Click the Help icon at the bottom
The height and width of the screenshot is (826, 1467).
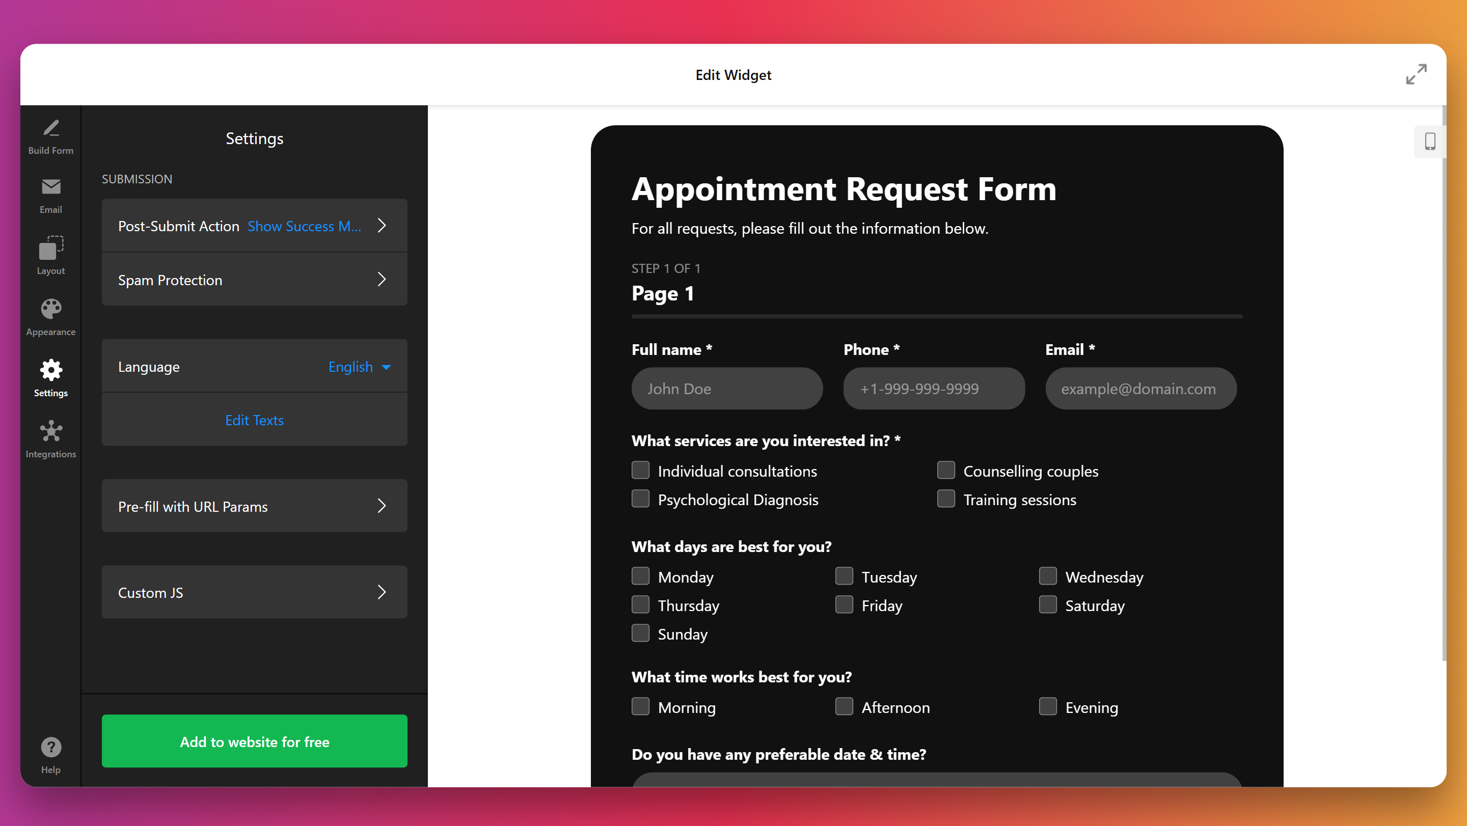click(x=51, y=747)
